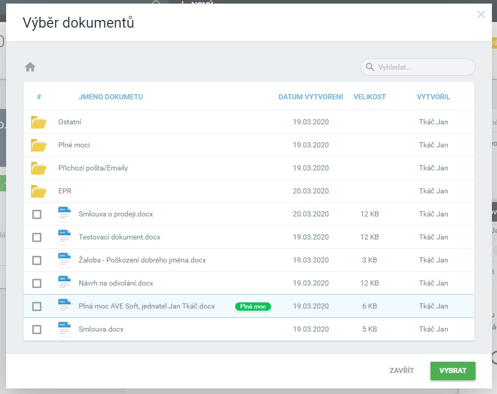Viewport: 497px width, 394px height.
Task: Click the magnifier icon in search box
Action: click(370, 67)
